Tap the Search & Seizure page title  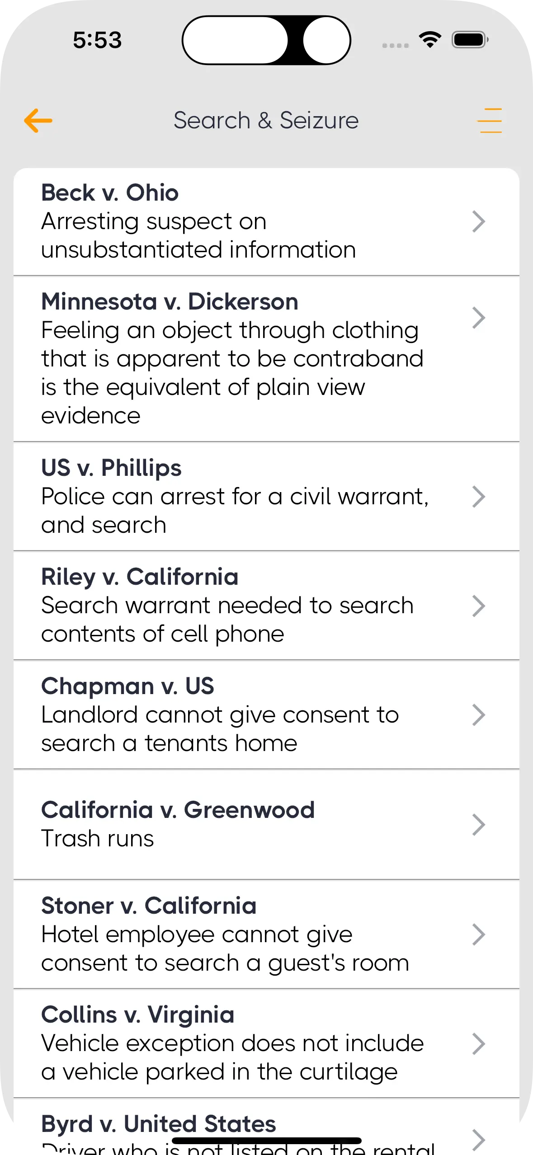(x=266, y=121)
